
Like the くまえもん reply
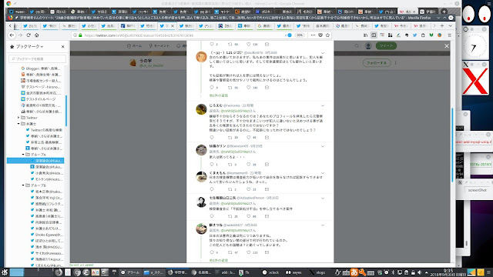pyautogui.click(x=248, y=189)
